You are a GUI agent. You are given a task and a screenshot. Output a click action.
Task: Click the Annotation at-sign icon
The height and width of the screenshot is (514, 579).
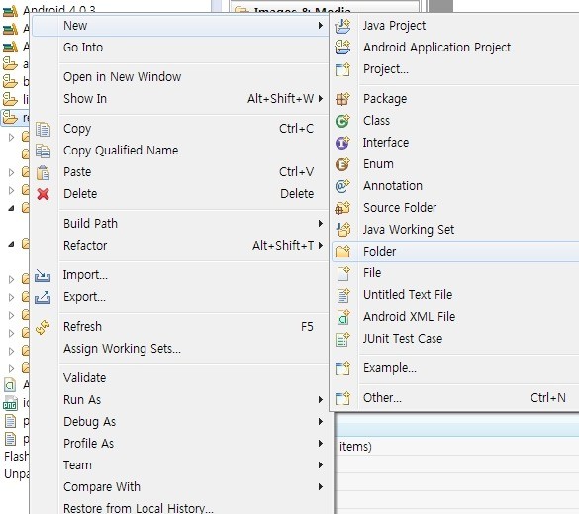[342, 186]
